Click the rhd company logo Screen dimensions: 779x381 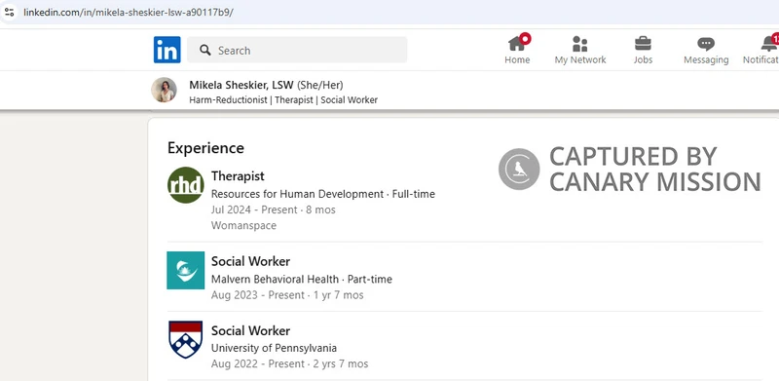[185, 185]
